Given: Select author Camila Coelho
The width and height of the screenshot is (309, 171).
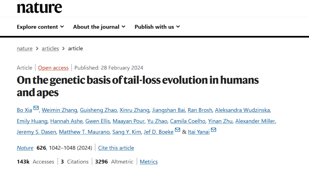Looking at the screenshot, I should point(188,121).
